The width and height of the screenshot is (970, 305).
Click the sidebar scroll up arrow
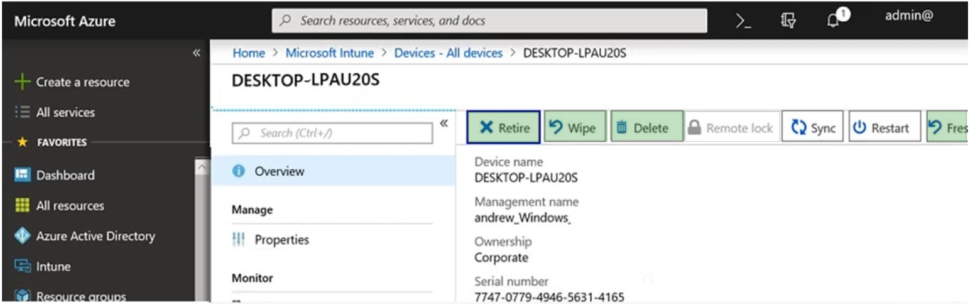202,167
